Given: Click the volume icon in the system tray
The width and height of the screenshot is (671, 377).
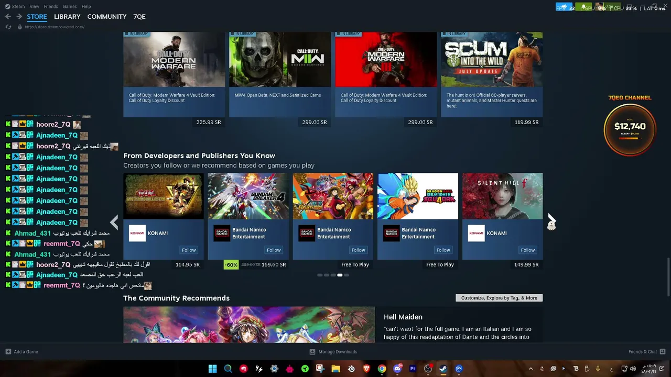Looking at the screenshot, I should 633,369.
